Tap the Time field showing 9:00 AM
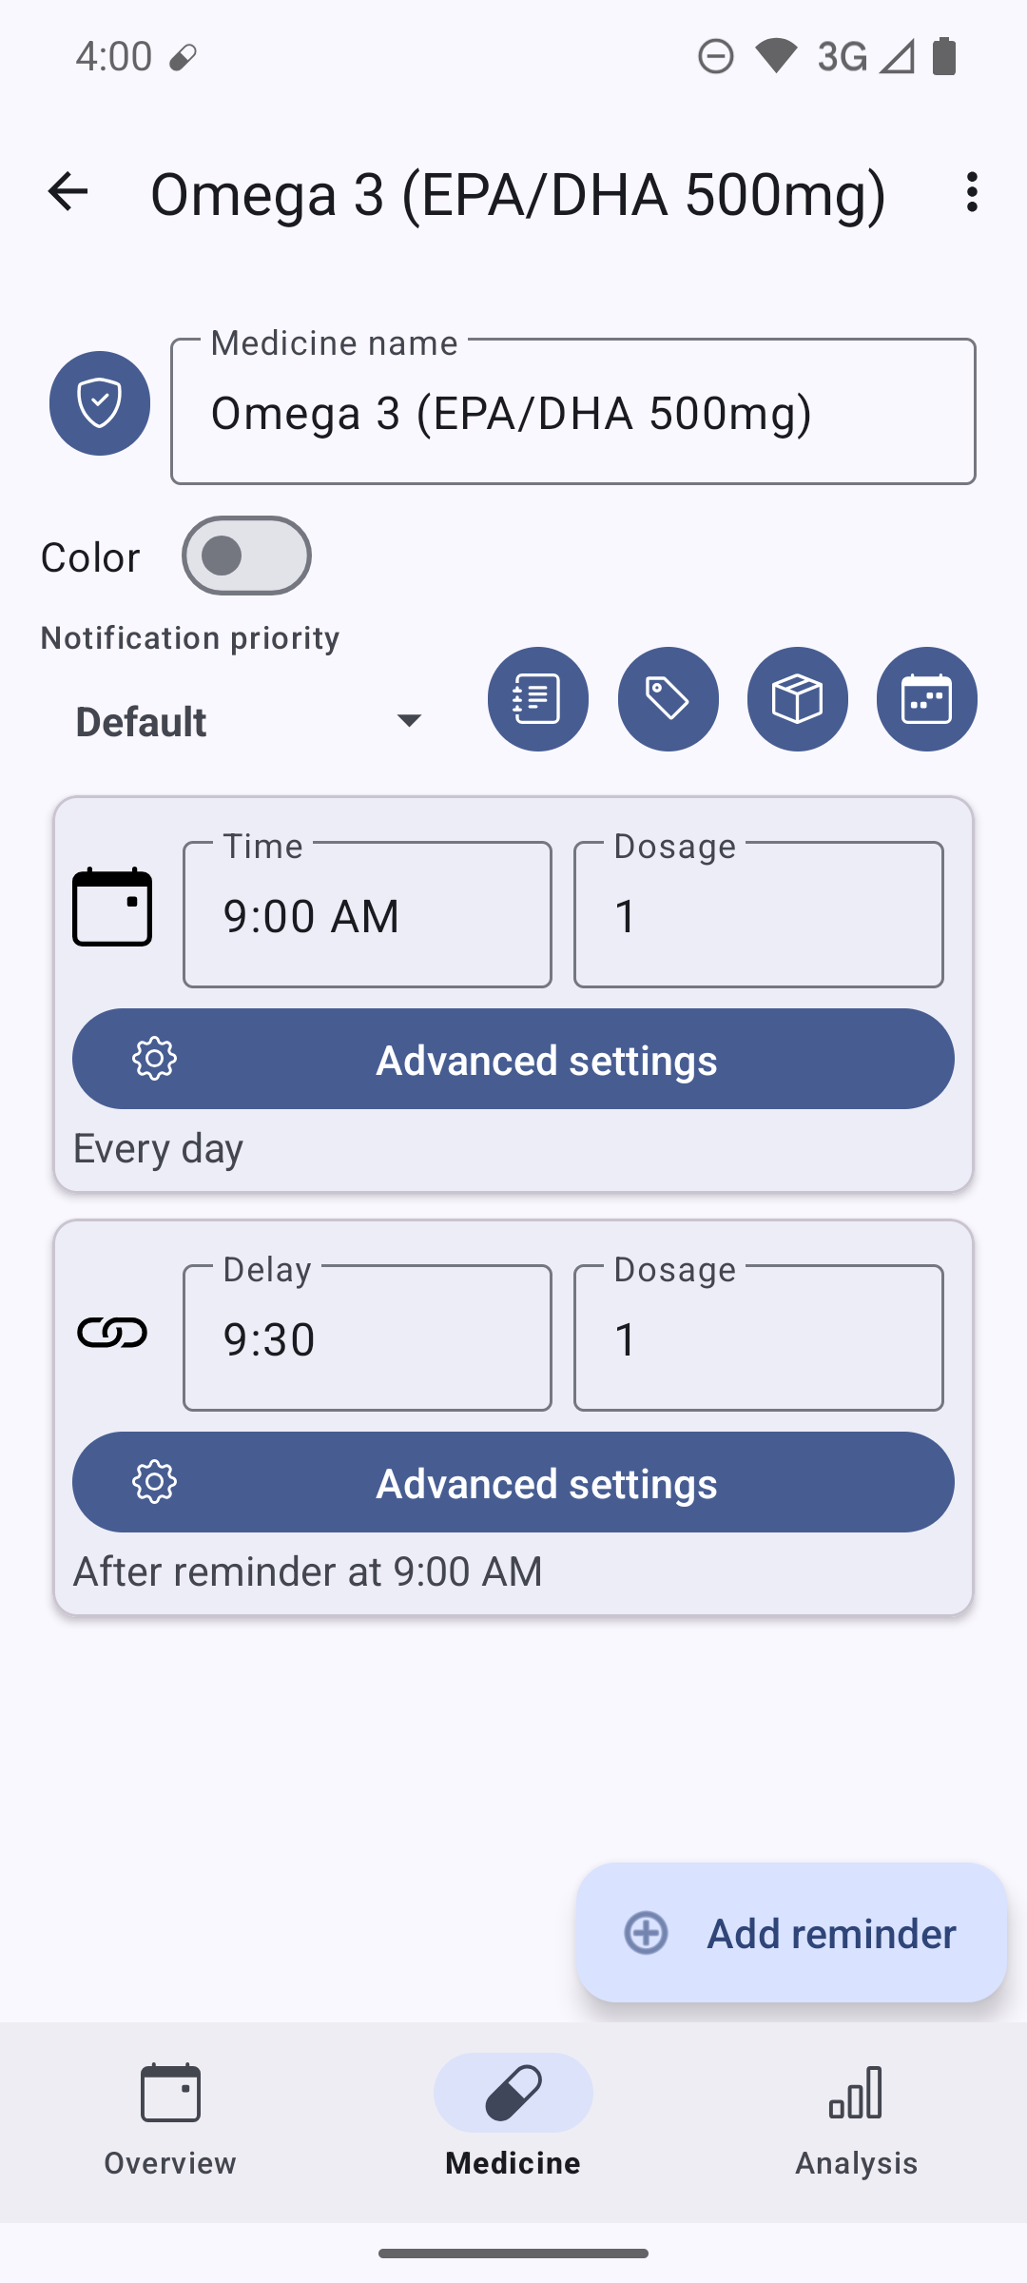Image resolution: width=1027 pixels, height=2283 pixels. pyautogui.click(x=367, y=915)
